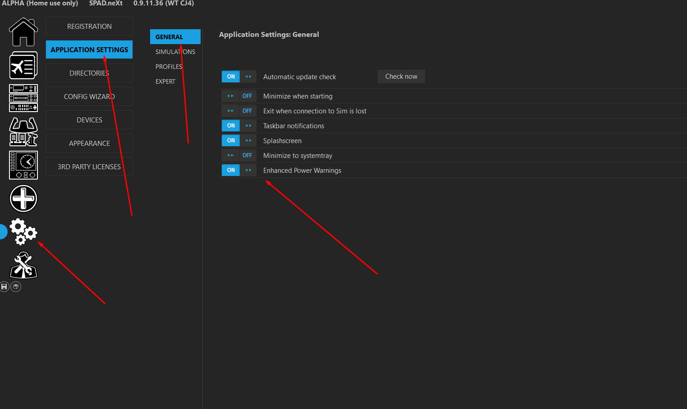
Task: Open the radio panel stack icon
Action: pyautogui.click(x=23, y=98)
